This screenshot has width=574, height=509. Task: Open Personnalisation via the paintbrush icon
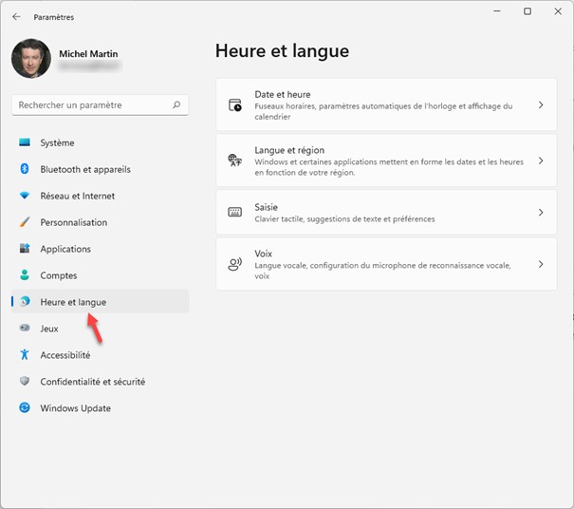click(26, 223)
